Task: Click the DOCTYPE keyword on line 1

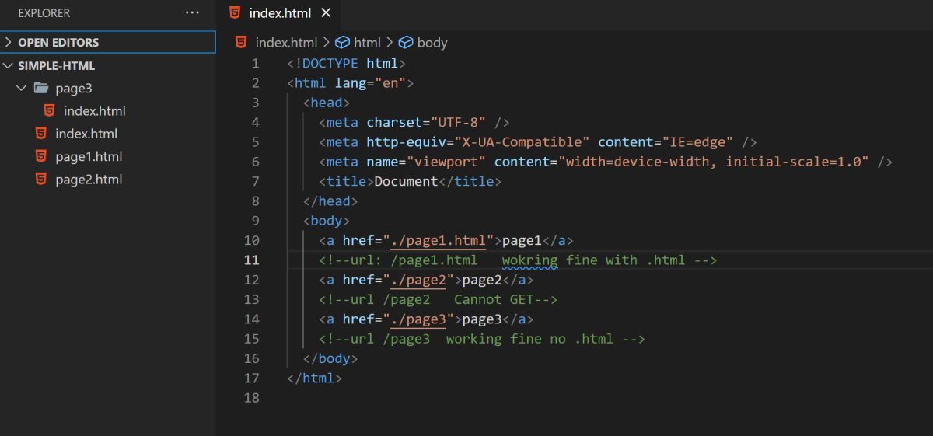Action: 330,63
